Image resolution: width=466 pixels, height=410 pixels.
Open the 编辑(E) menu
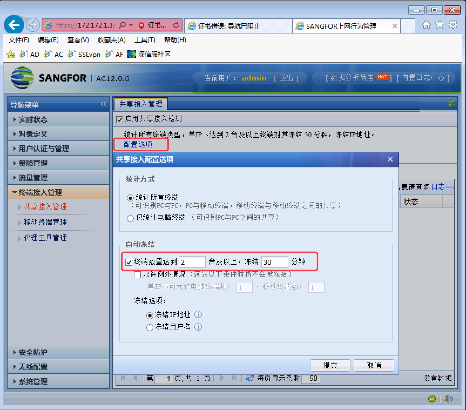pyautogui.click(x=48, y=40)
